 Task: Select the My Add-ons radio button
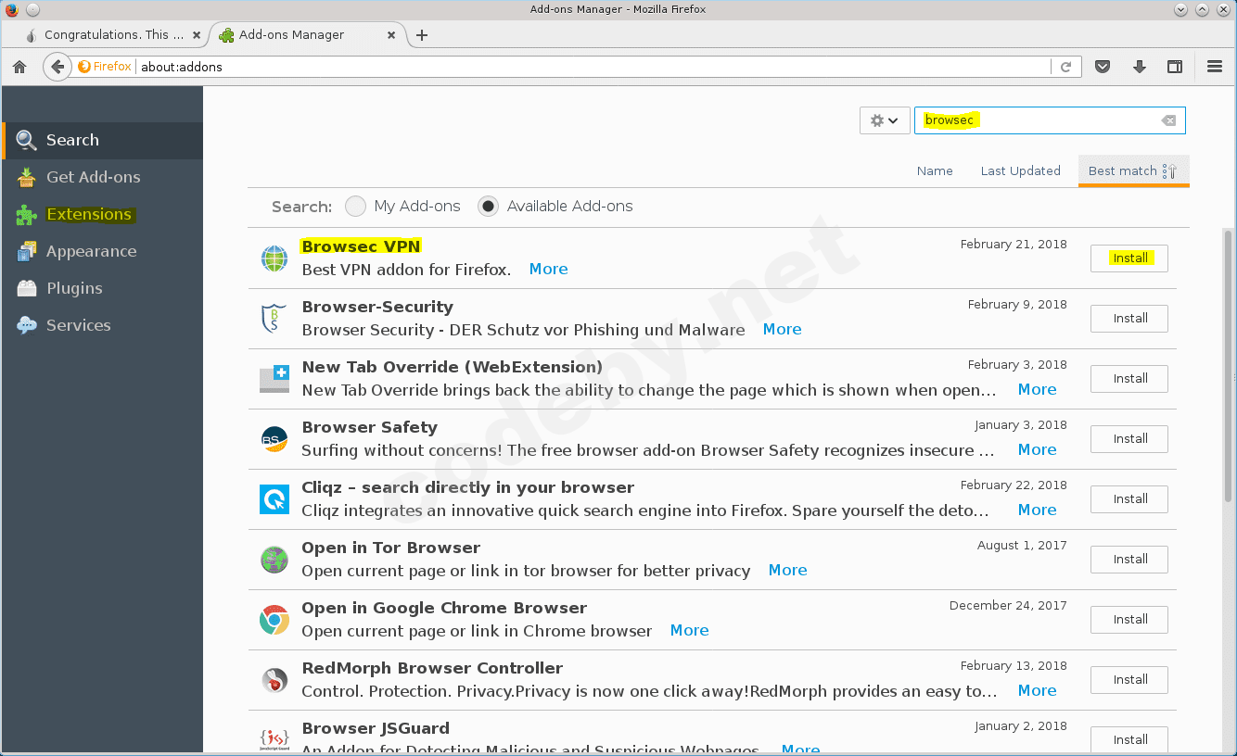(x=355, y=206)
